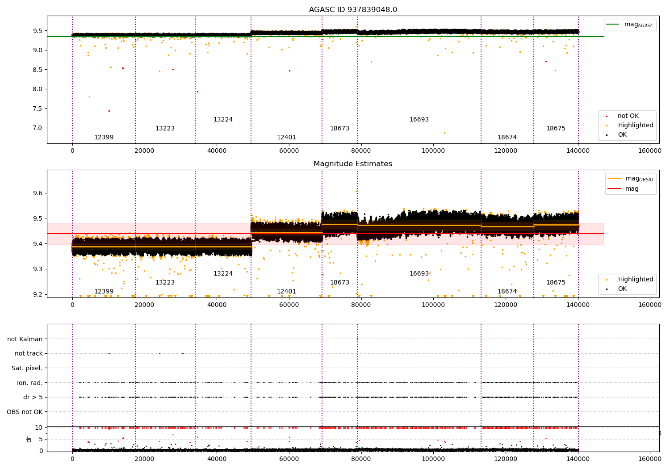
Task: Click x-axis tick 80000 in middle plot
Action: coord(361,305)
